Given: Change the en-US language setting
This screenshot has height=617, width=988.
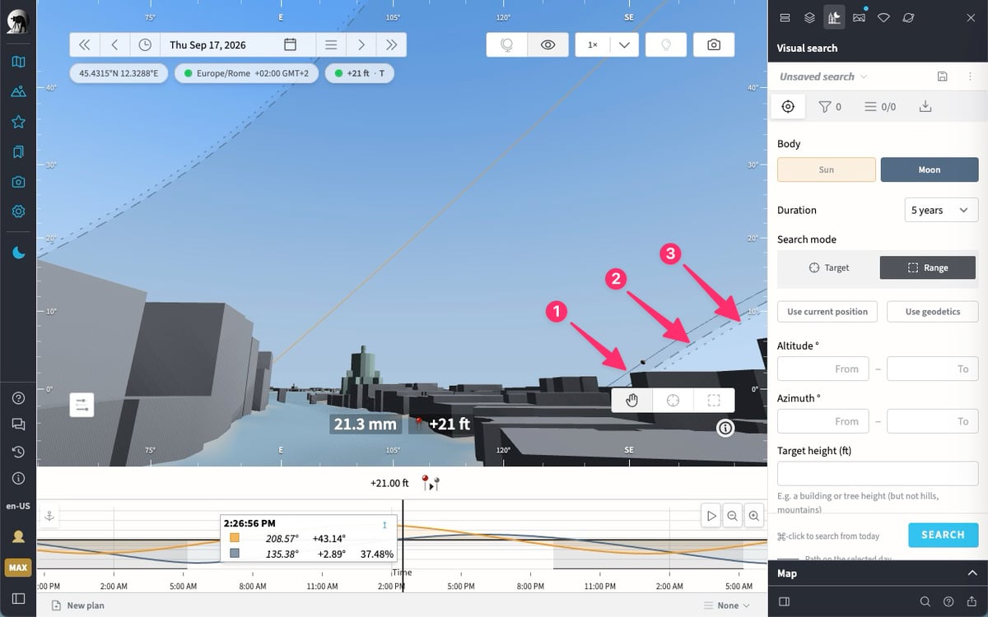Looking at the screenshot, I should pyautogui.click(x=18, y=506).
